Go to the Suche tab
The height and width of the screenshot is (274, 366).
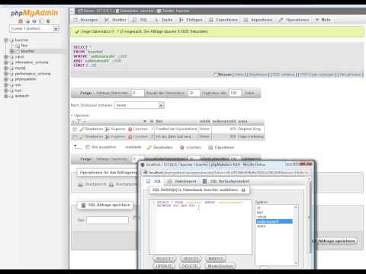[164, 20]
